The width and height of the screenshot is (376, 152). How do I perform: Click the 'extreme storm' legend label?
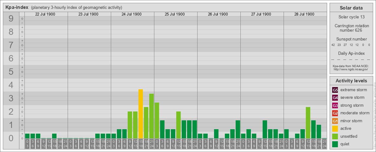pyautogui.click(x=354, y=90)
